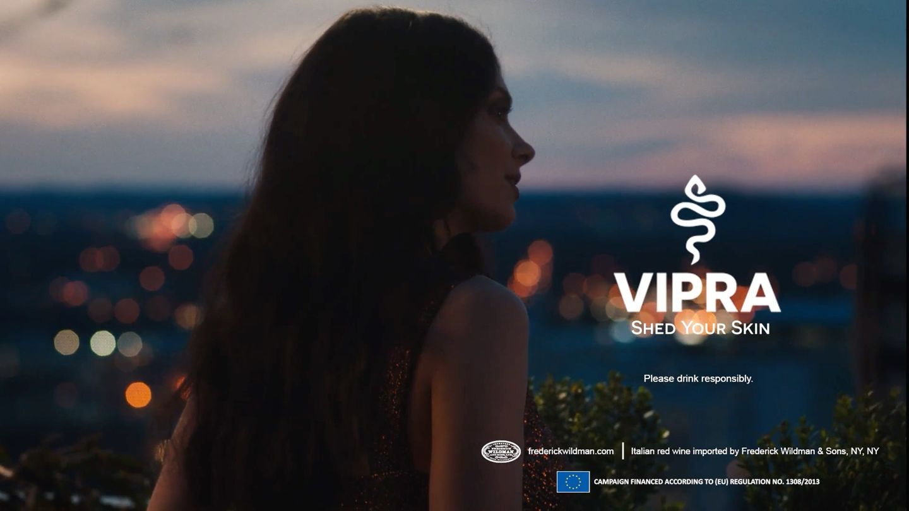Click the vertical divider beside frederickwildman.com
The height and width of the screenshot is (511, 909).
623,451
